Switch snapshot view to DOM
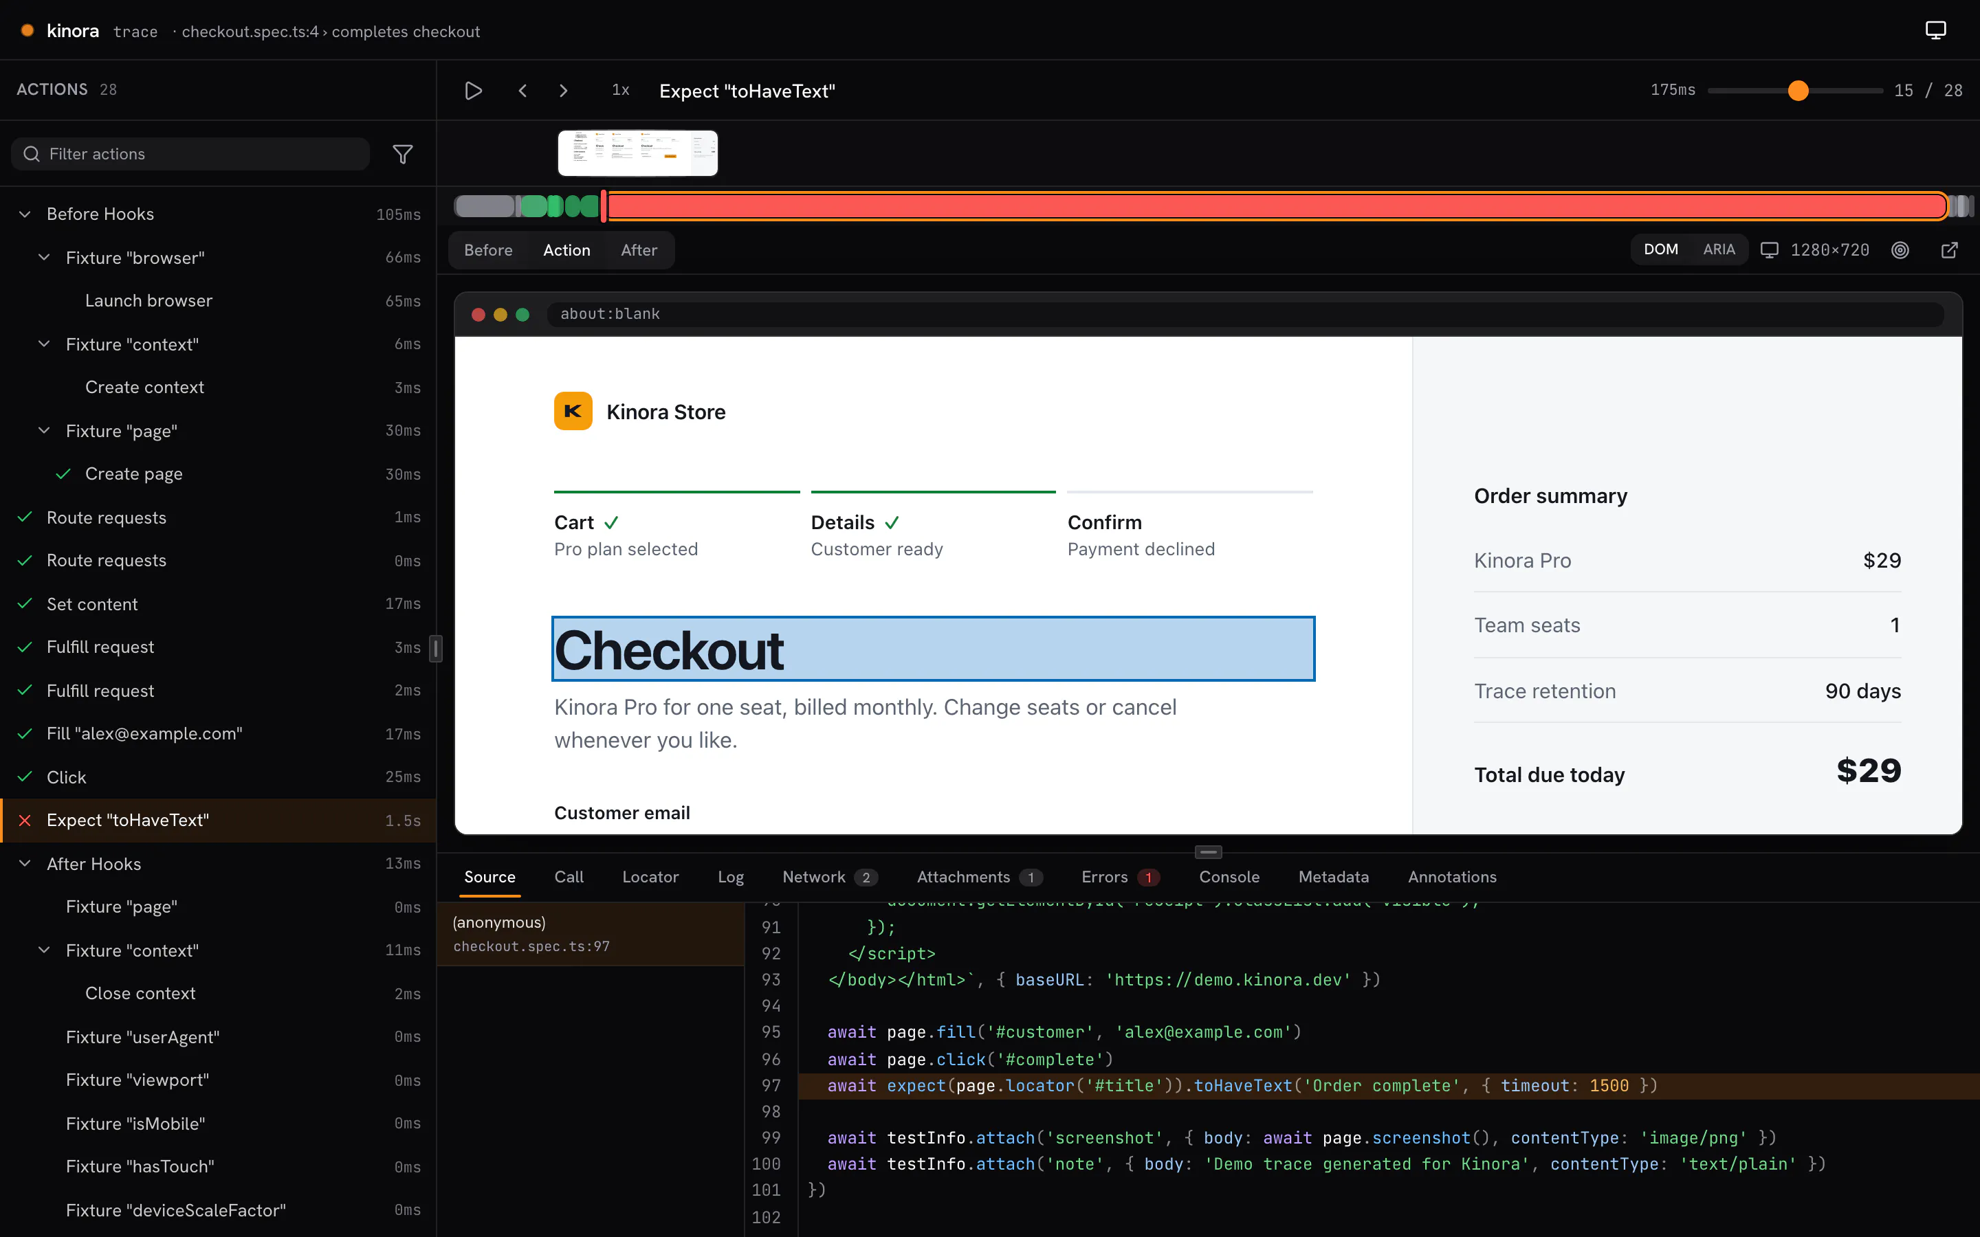1980x1237 pixels. click(1660, 249)
